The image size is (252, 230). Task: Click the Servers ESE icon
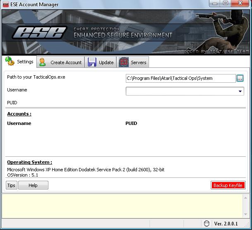pos(124,62)
